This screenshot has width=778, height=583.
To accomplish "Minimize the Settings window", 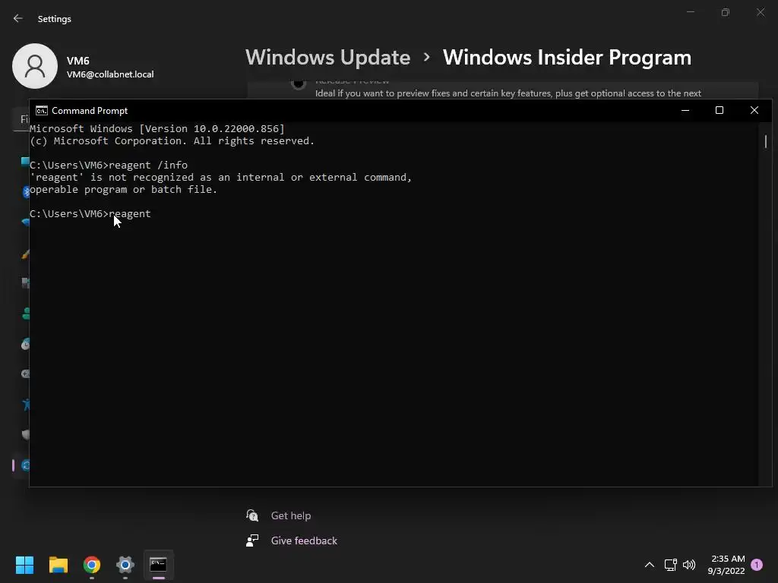I will click(690, 12).
